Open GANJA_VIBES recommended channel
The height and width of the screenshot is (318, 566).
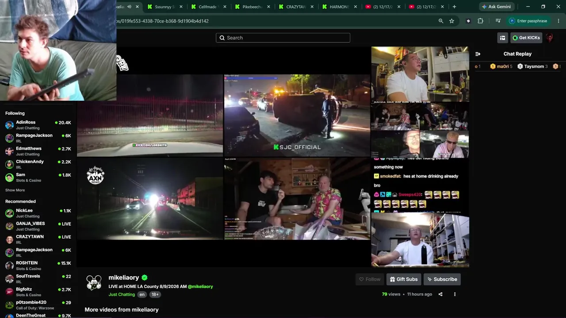pos(38,226)
